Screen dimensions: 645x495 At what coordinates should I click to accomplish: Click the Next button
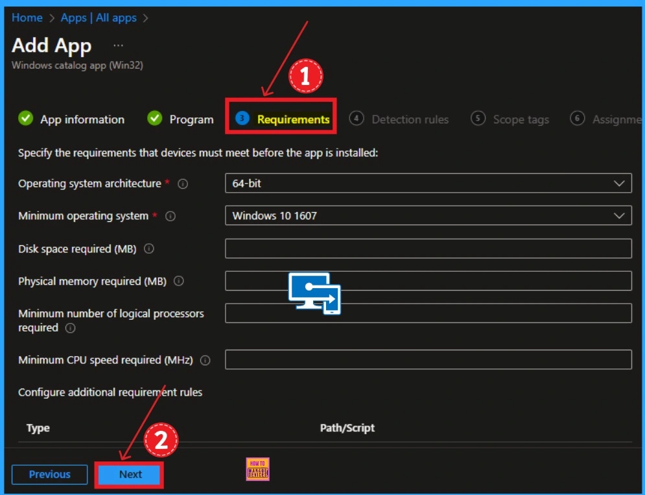pyautogui.click(x=129, y=475)
